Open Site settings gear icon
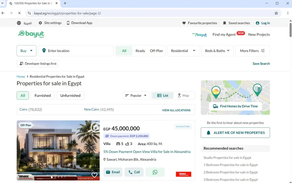Viewport: 292px width, 183px height. click(x=40, y=23)
